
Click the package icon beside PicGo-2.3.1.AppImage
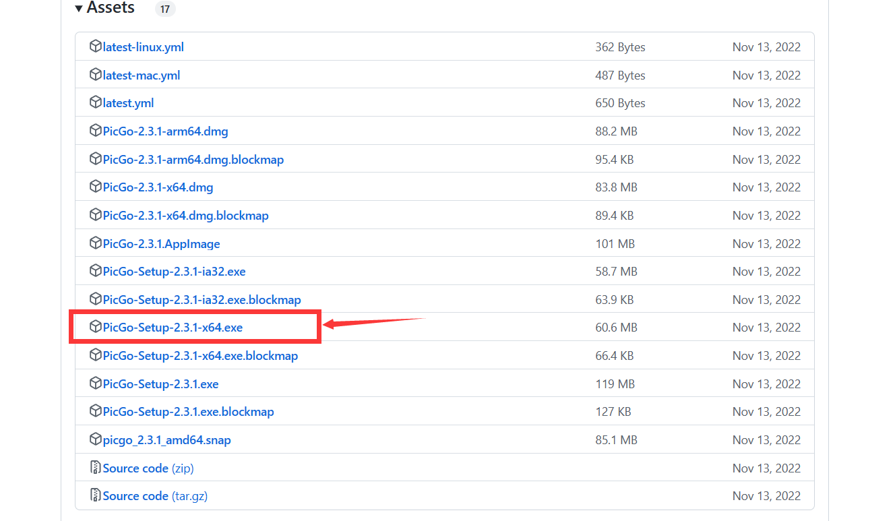(x=95, y=243)
